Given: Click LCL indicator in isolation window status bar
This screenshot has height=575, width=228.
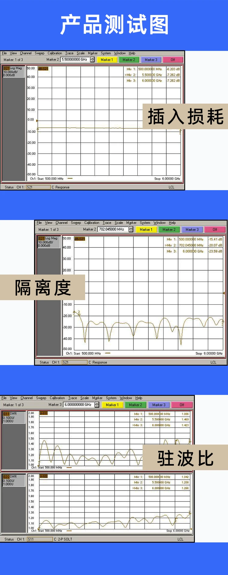Looking at the screenshot, I should [213, 362].
